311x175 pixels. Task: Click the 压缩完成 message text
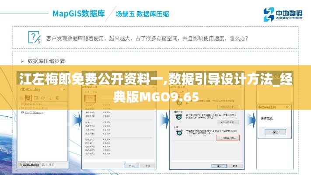point(267,119)
